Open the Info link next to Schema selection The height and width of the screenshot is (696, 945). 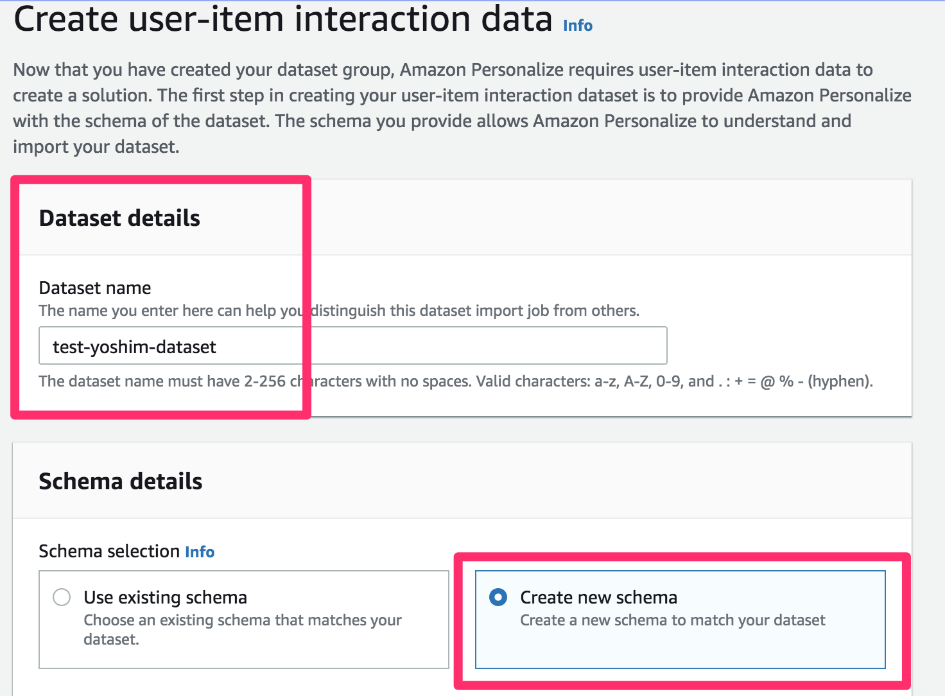pos(199,552)
